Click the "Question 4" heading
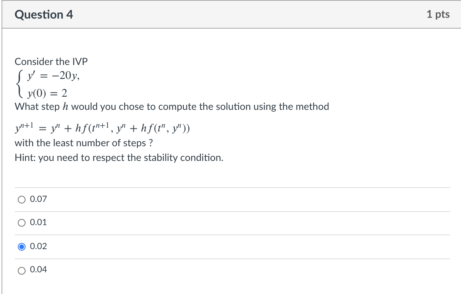 [44, 15]
